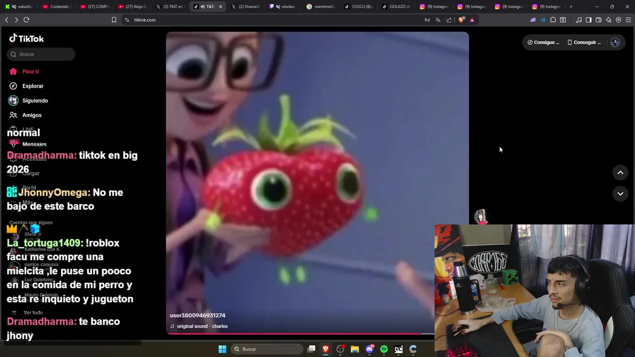Switch to the valuxita Kick tab
635x357 pixels.
point(19,6)
